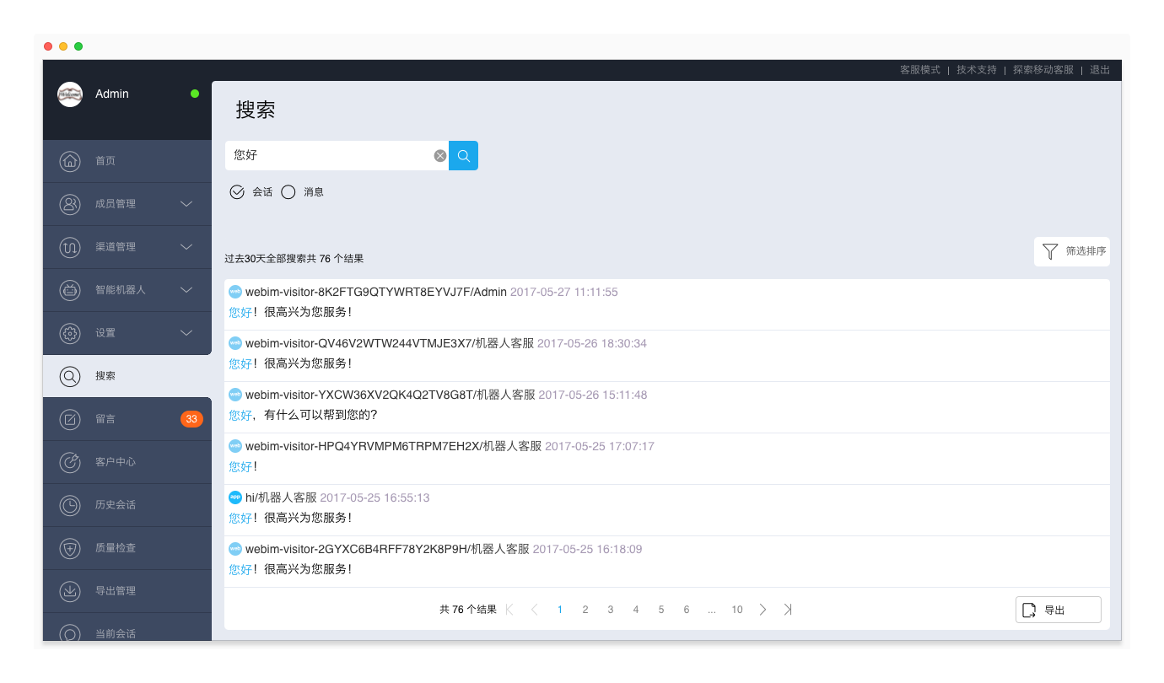This screenshot has width=1164, height=683.
Task: Open the 首页 home icon in sidebar
Action: coord(70,161)
